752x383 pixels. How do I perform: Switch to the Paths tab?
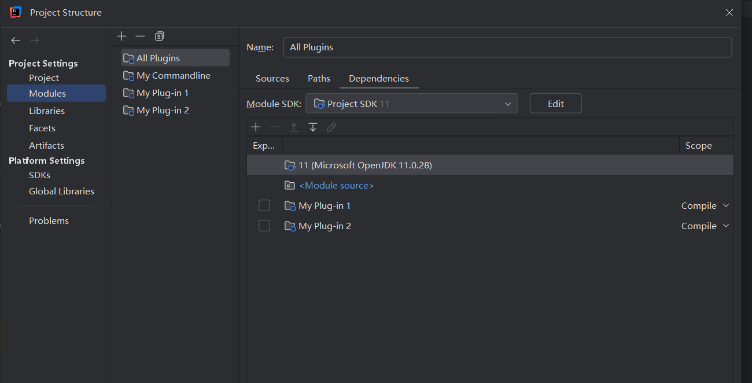319,78
